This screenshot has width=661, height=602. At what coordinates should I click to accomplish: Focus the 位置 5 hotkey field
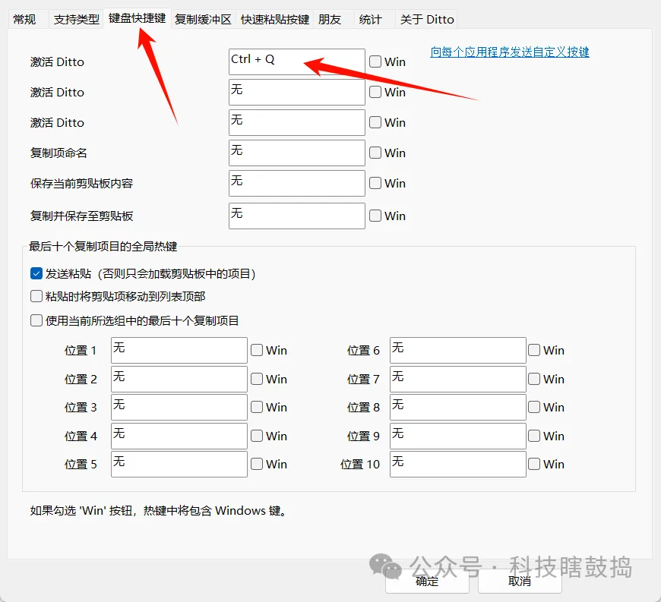click(x=179, y=465)
